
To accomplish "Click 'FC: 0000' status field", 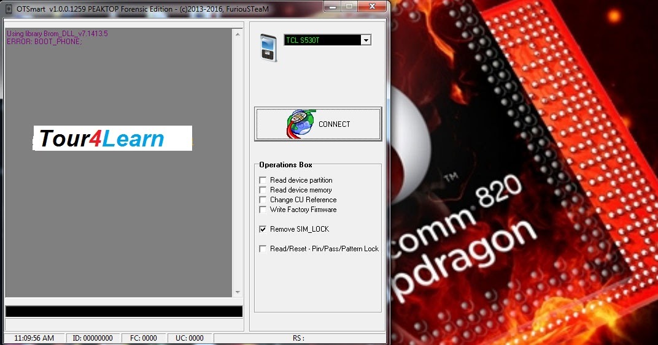I will [x=144, y=338].
